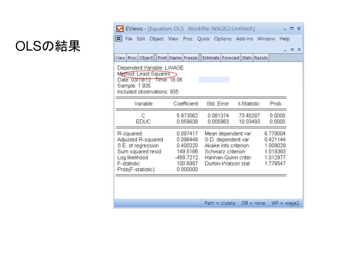338x253 pixels.
Task: Freeze the equation output
Action: pos(190,58)
